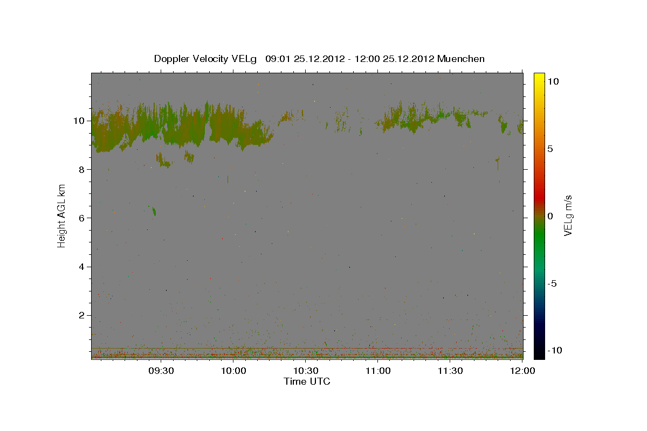647x431 pixels.
Task: Click the cloud patch near 11:10 at 10 km
Action: [x=412, y=117]
